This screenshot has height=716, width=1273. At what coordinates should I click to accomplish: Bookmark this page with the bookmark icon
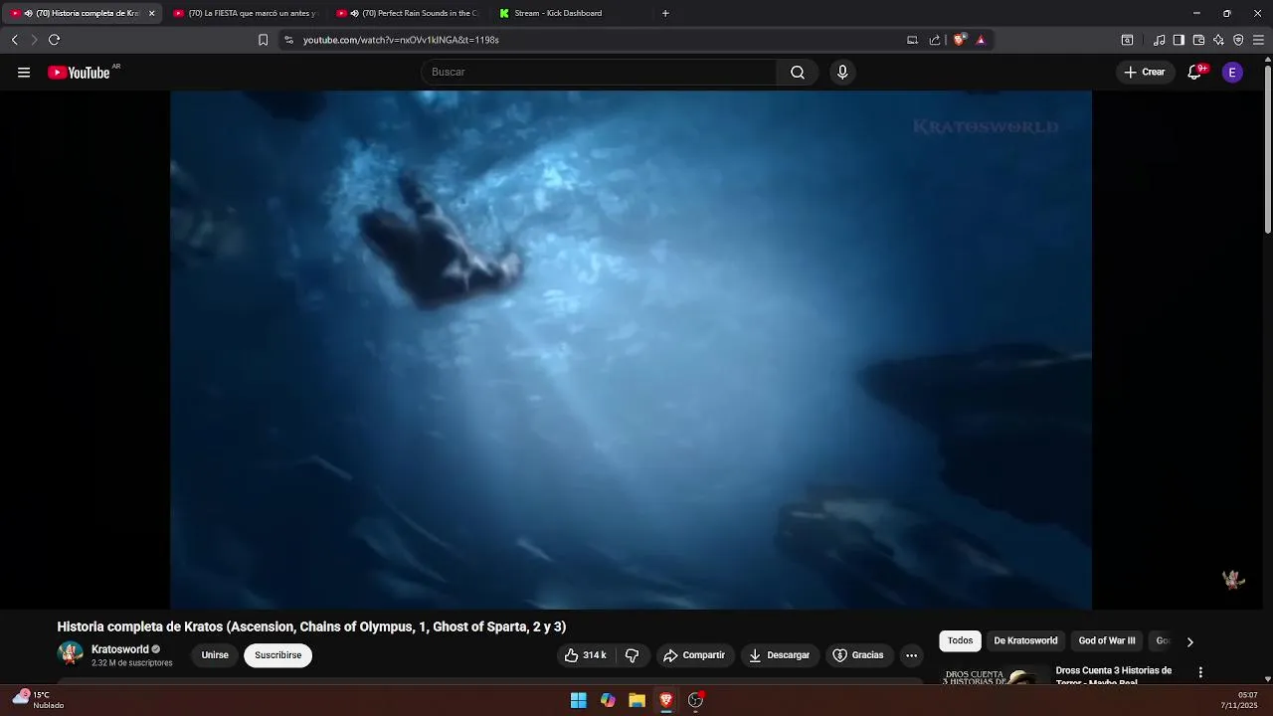[263, 40]
